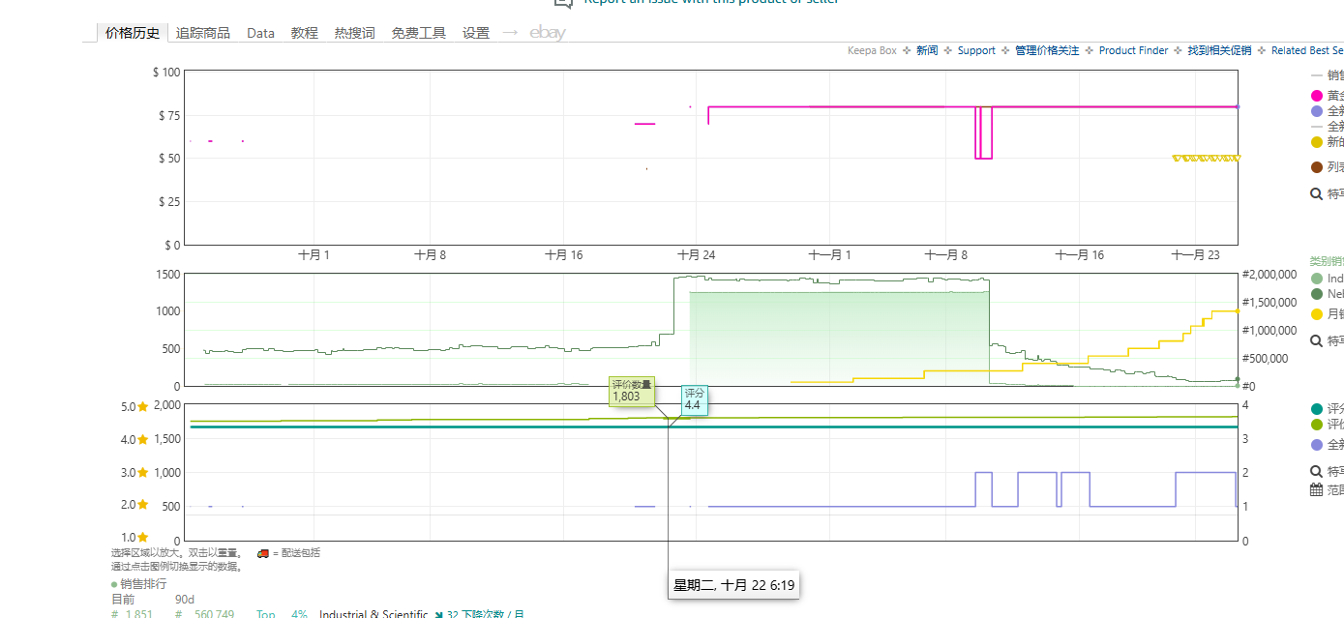Click the 十月 1 date axis label
1344x618 pixels.
(314, 255)
